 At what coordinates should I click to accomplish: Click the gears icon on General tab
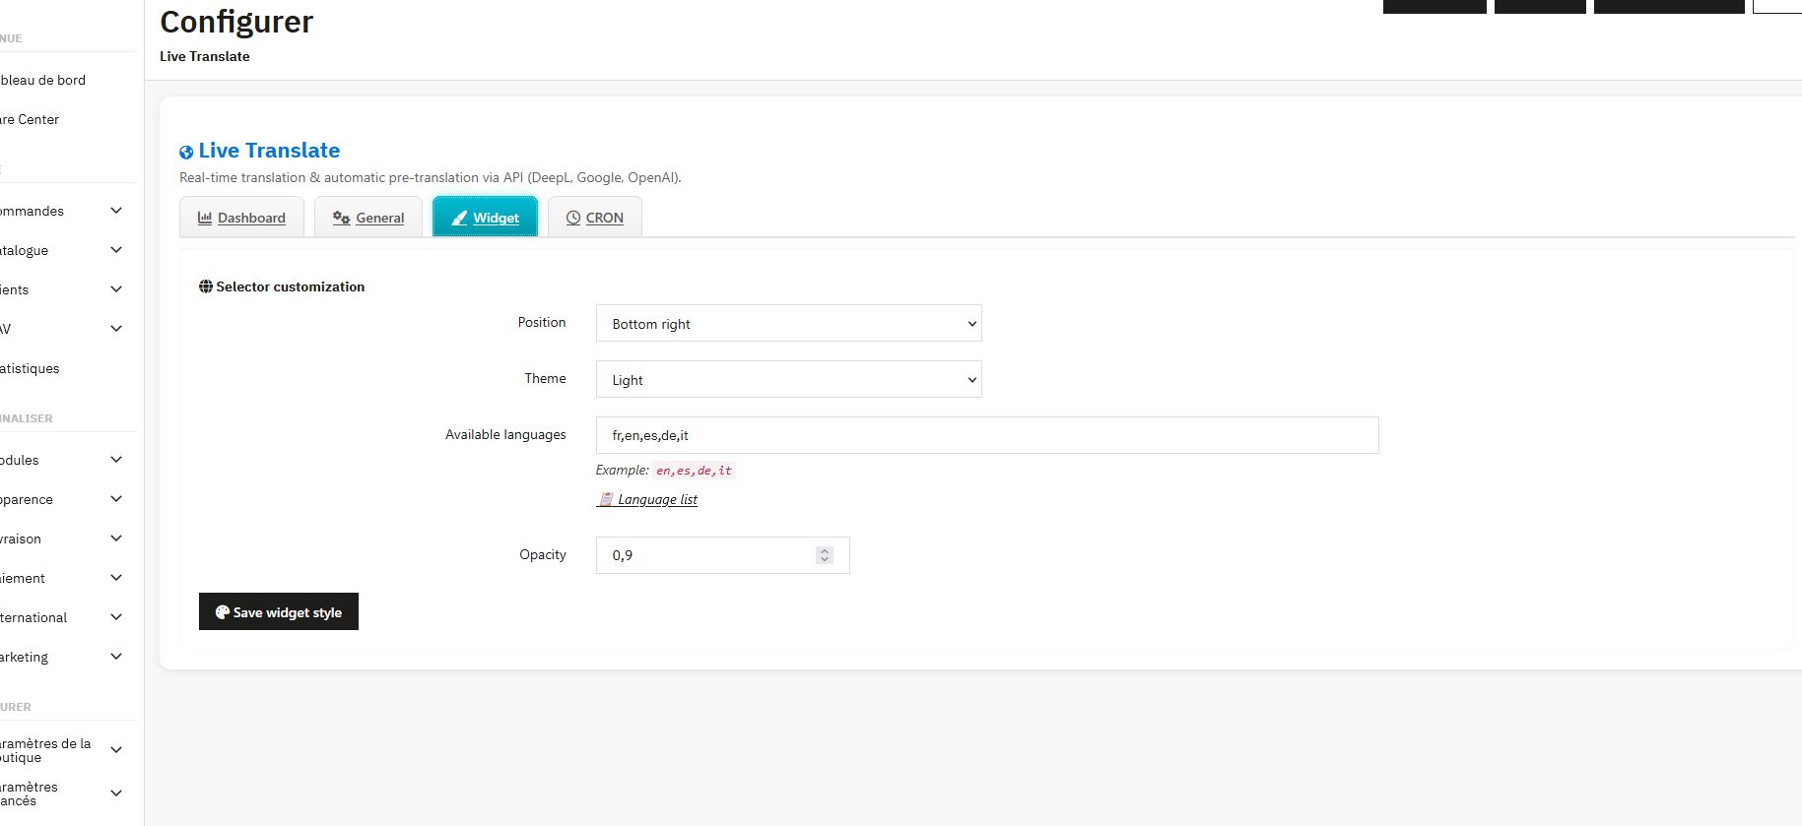pos(342,218)
